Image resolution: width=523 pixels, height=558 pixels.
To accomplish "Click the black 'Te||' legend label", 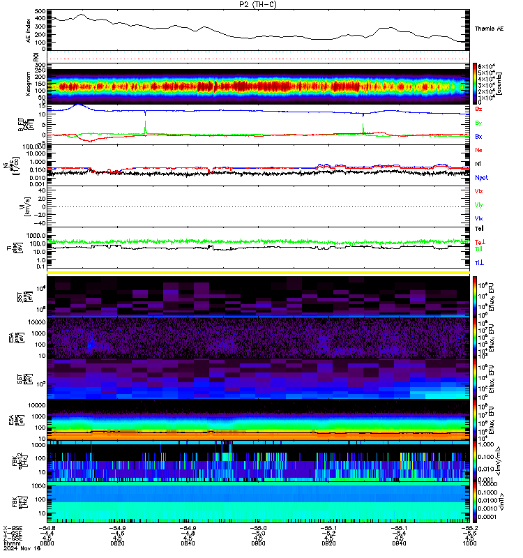I will pyautogui.click(x=479, y=229).
